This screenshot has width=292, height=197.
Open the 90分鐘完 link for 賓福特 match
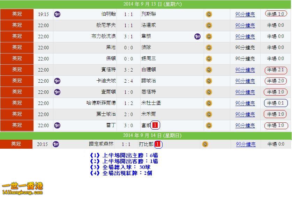(x=245, y=70)
